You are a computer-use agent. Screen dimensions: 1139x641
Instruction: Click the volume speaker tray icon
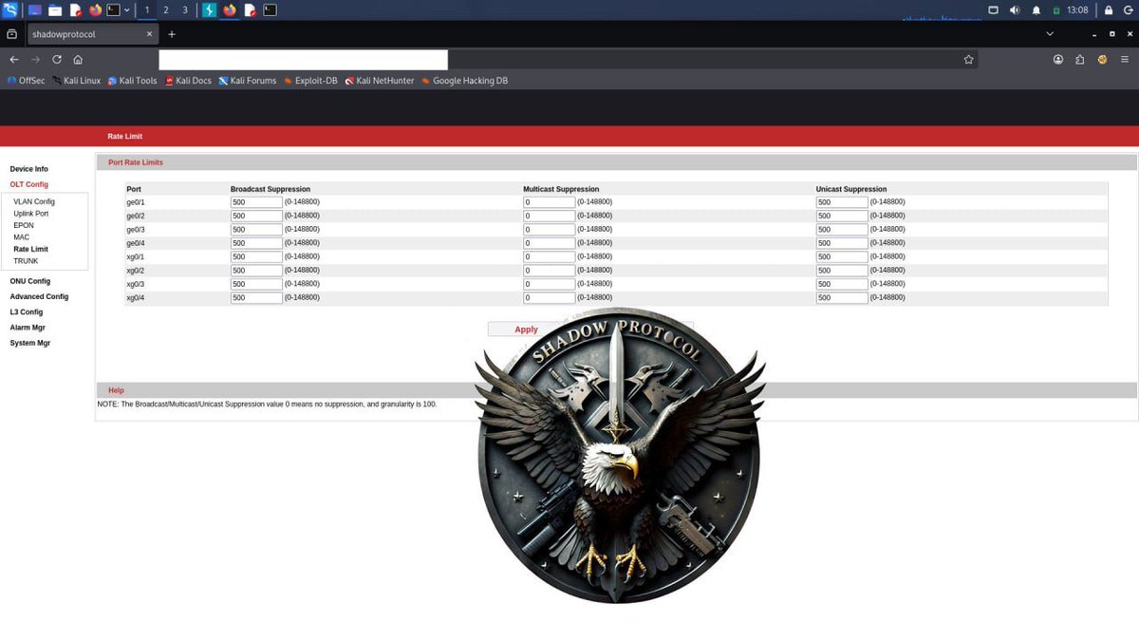point(1015,9)
